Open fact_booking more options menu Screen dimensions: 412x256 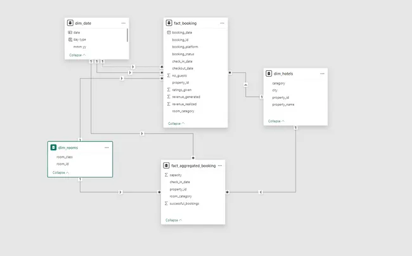coord(222,23)
